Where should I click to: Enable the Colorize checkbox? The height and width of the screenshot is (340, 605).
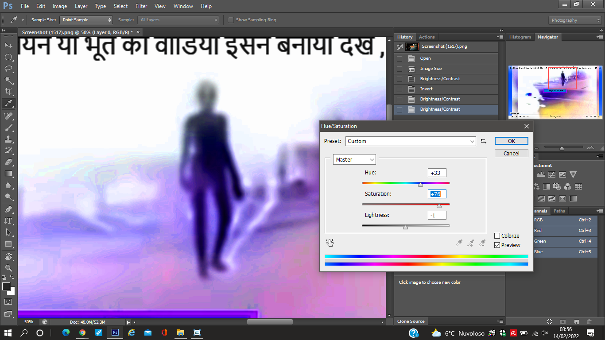coord(497,236)
